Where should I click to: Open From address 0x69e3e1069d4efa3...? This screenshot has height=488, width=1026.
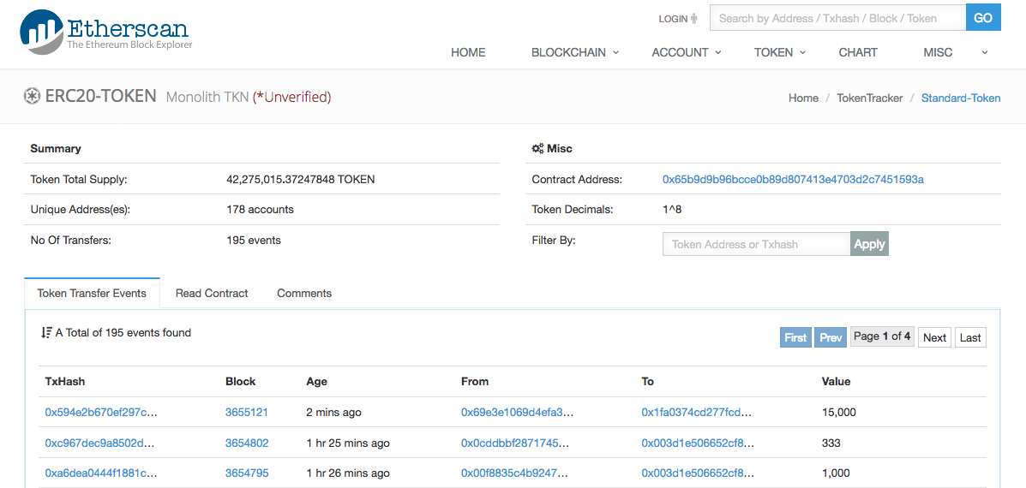click(518, 412)
